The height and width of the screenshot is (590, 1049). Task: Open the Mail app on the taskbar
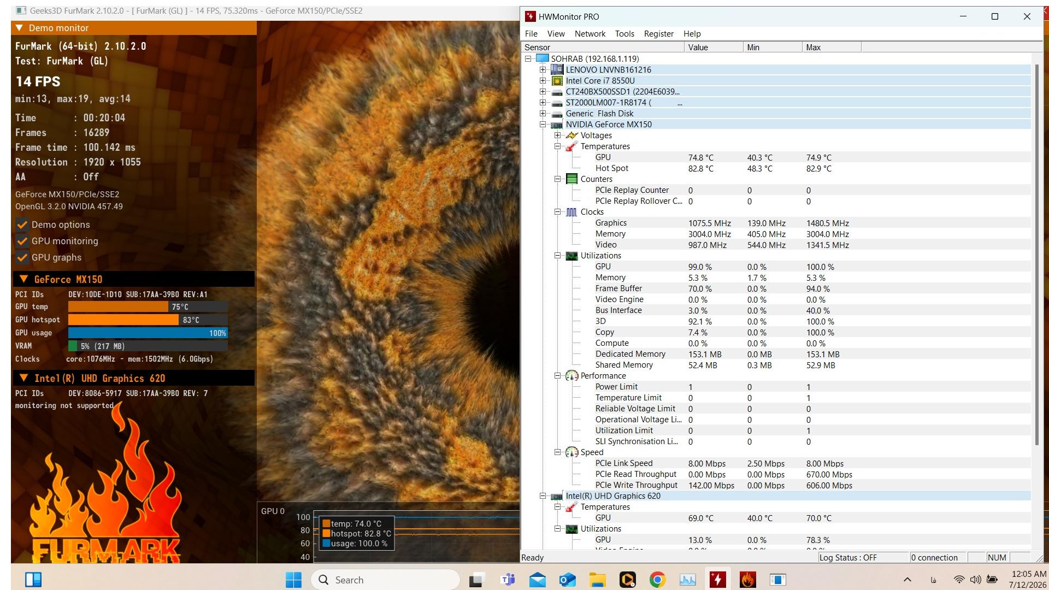[538, 580]
